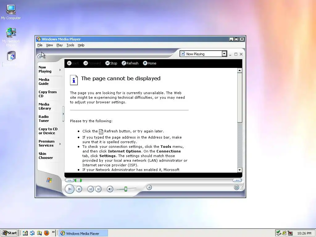Click "The page cannot be displayed" heading
This screenshot has height=237, width=316.
pyautogui.click(x=121, y=78)
